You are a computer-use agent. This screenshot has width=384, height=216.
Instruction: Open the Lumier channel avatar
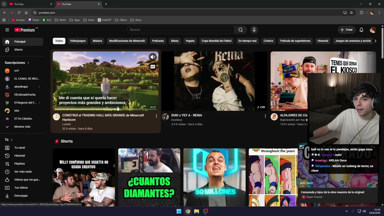tap(56, 117)
